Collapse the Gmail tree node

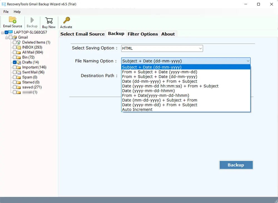click(6, 37)
